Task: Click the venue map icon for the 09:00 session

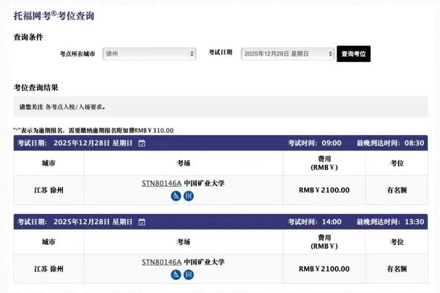Action: click(x=189, y=196)
